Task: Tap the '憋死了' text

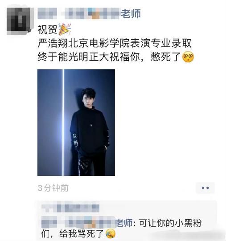Action: [166, 57]
